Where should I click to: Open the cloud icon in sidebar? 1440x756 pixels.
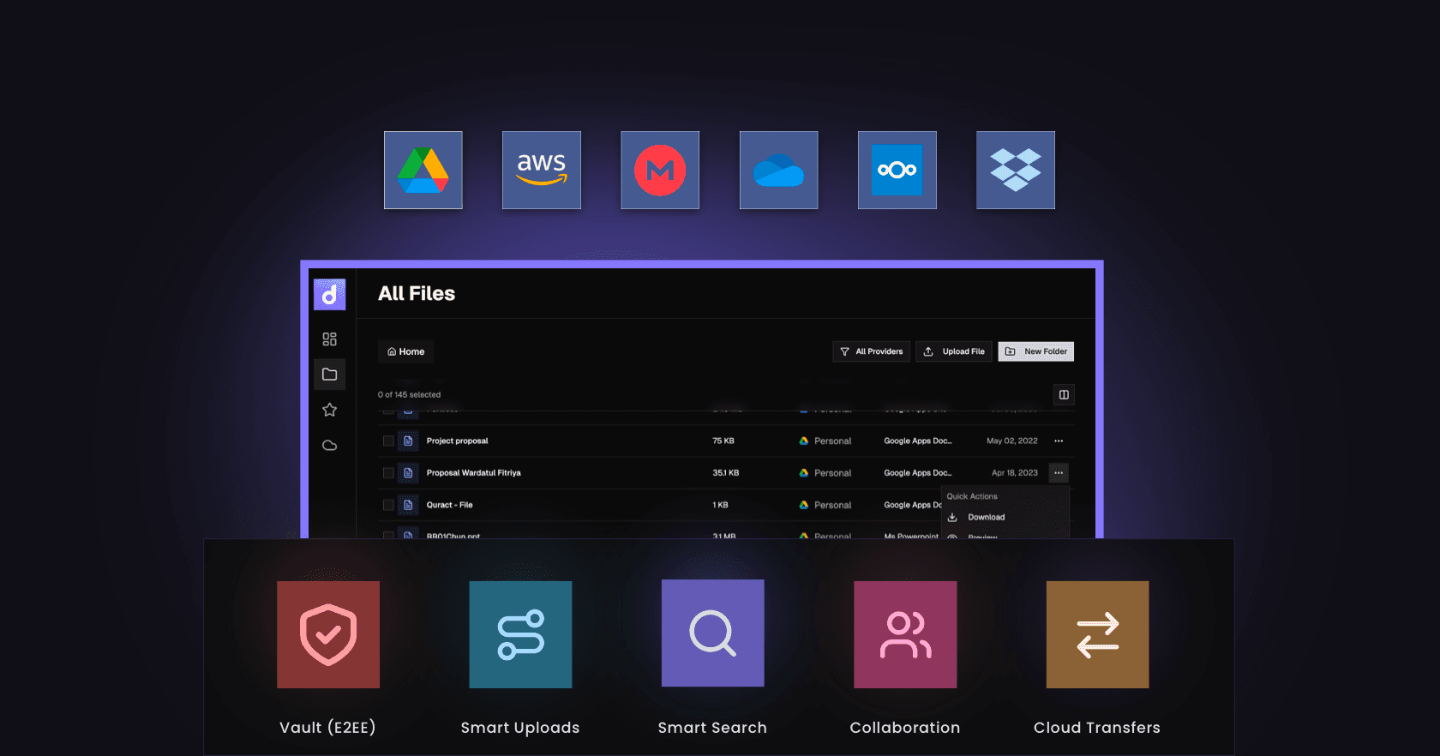pyautogui.click(x=329, y=445)
